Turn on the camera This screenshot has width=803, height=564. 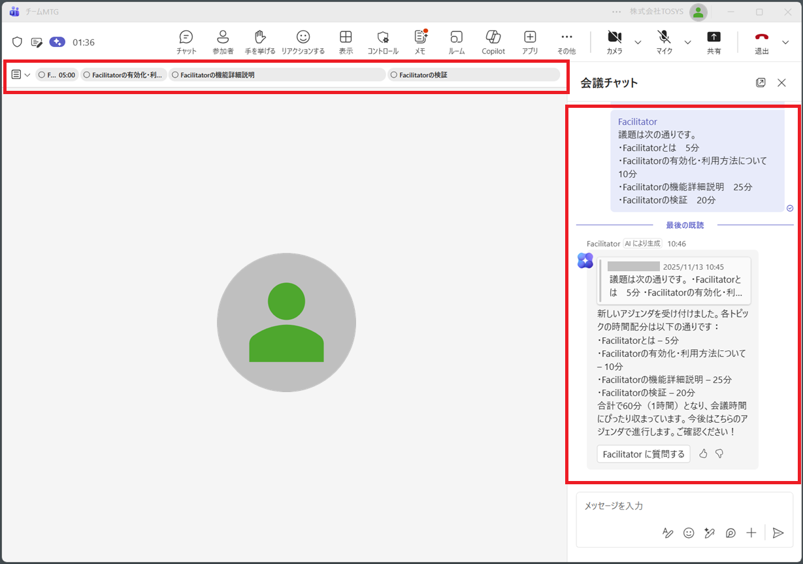(x=614, y=42)
